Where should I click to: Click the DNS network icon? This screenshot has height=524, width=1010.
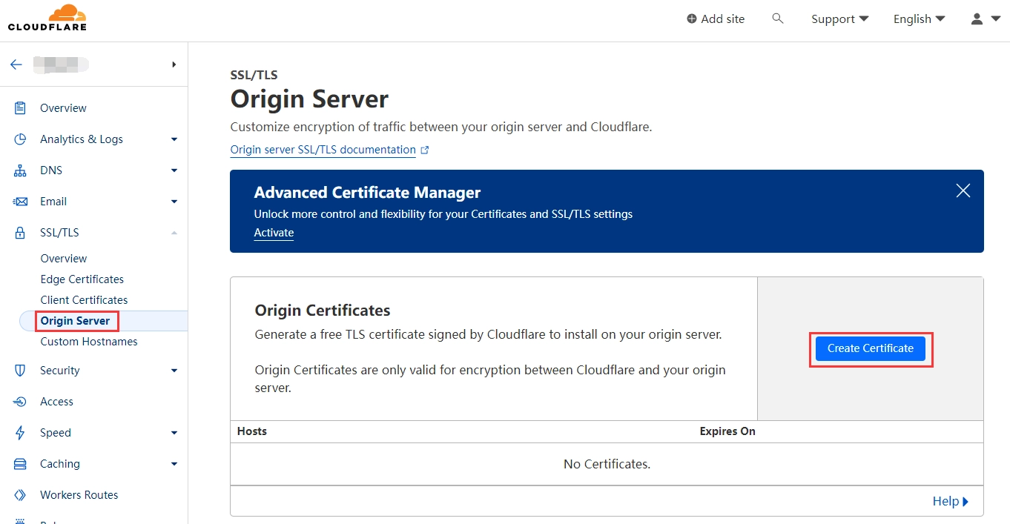point(21,170)
